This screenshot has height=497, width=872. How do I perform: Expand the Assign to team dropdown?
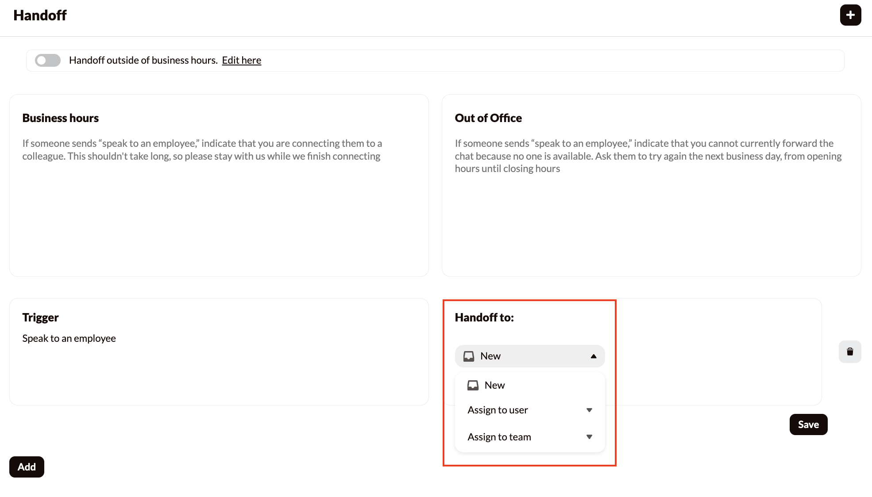[589, 437]
